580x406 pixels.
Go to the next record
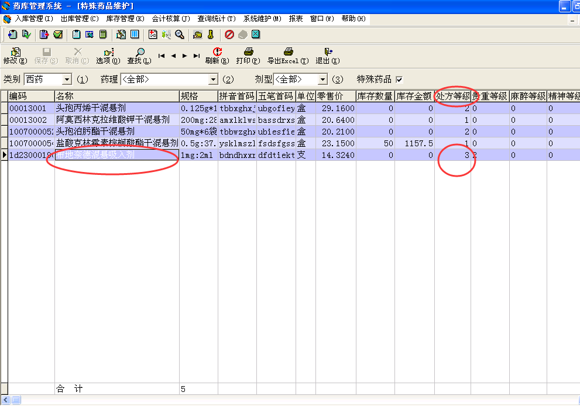184,56
